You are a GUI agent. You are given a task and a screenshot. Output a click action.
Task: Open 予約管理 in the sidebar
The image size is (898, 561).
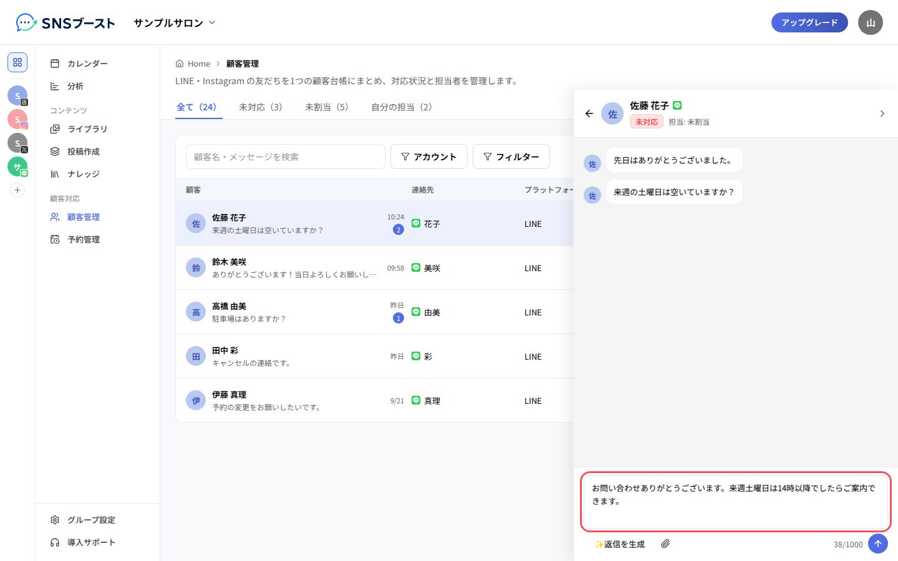(x=97, y=239)
